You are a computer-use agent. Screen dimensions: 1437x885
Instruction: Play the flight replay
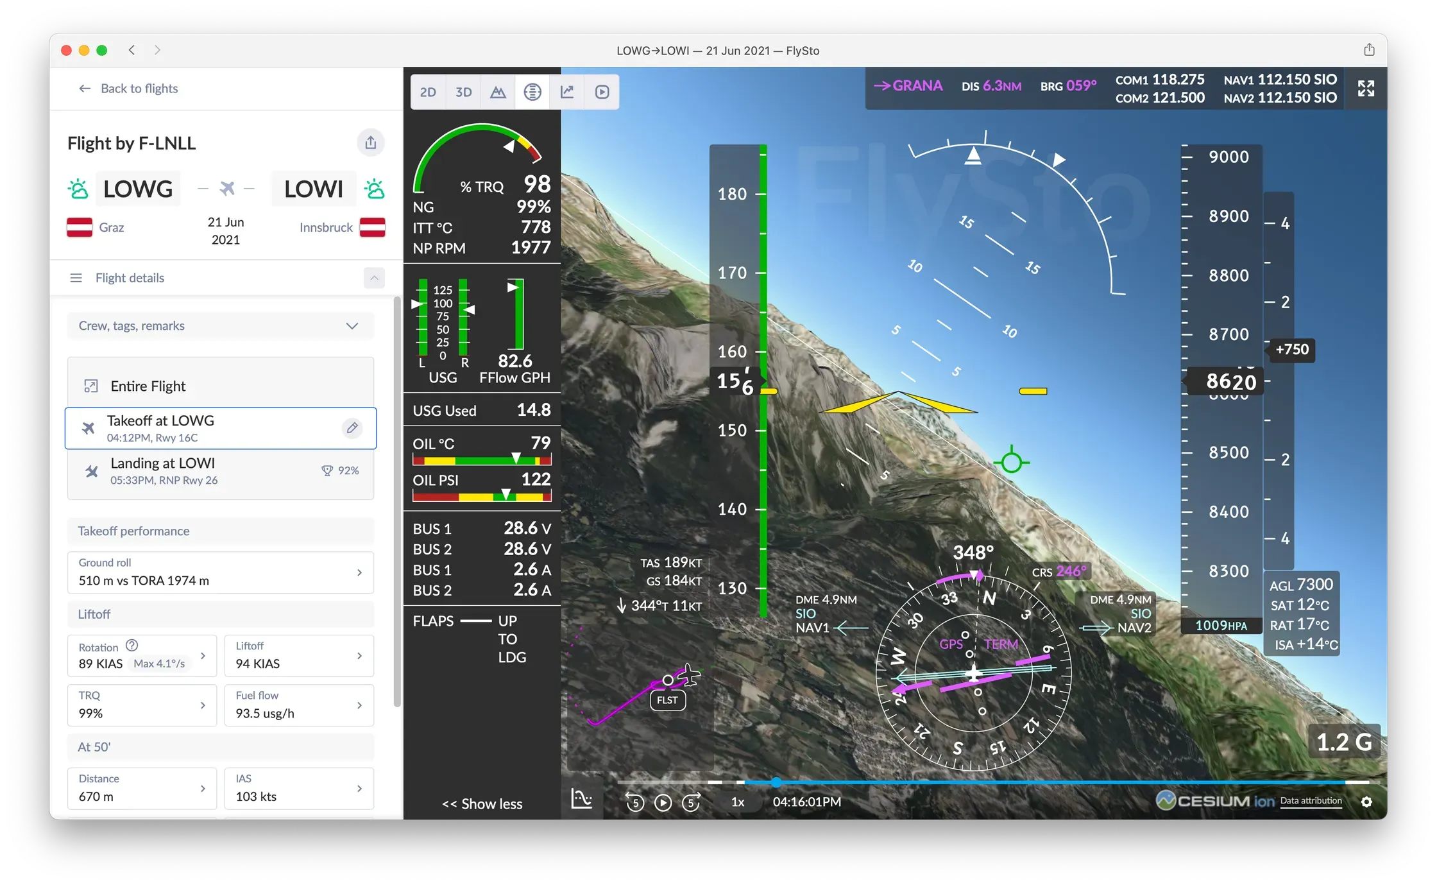[663, 802]
